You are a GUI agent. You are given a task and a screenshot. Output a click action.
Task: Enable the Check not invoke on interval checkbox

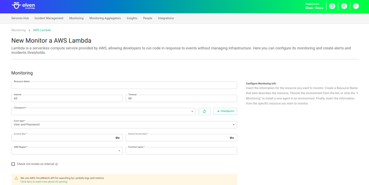(x=13, y=164)
